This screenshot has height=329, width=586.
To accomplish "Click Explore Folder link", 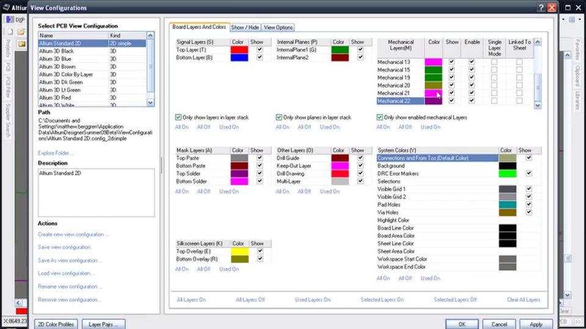I will tap(56, 153).
